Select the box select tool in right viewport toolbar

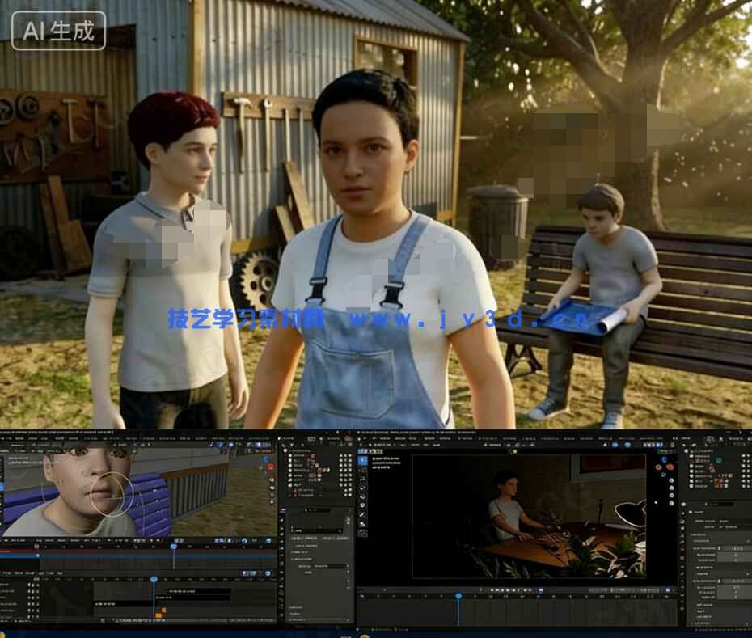point(363,461)
